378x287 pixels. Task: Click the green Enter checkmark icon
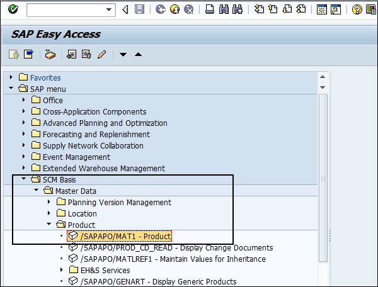pyautogui.click(x=13, y=9)
